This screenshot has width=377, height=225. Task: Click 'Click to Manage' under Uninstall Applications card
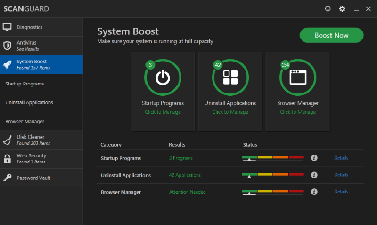(x=230, y=112)
